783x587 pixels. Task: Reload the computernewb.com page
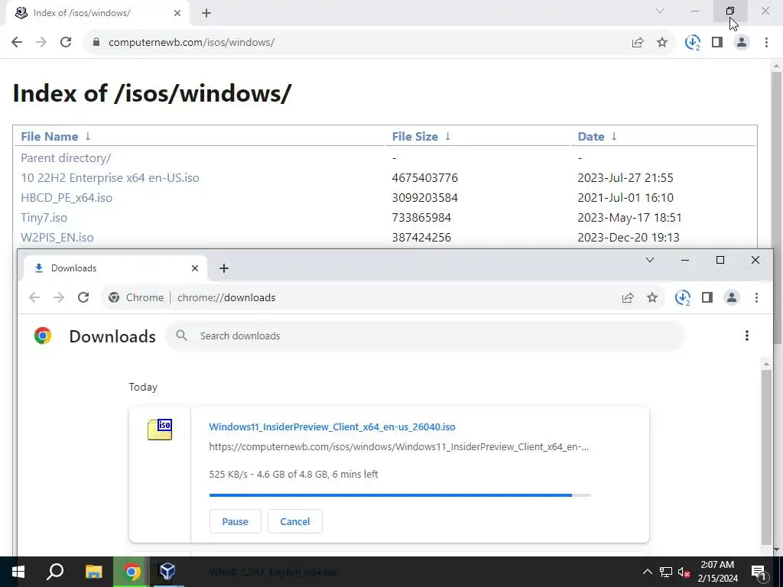[66, 42]
